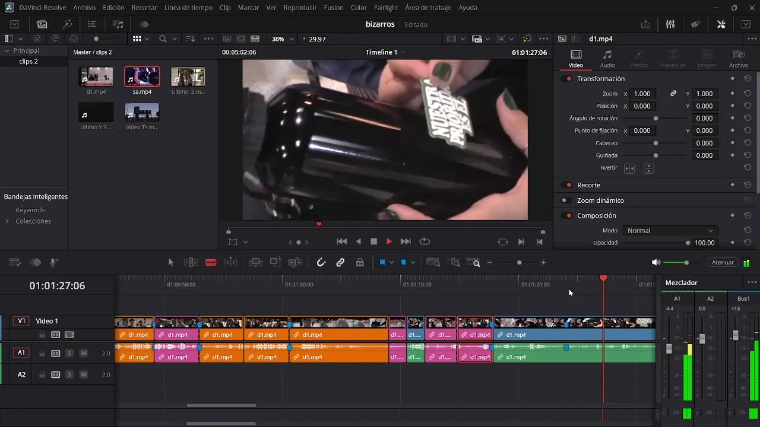Click the Atenuar dim button
The image size is (760, 427).
tap(723, 262)
